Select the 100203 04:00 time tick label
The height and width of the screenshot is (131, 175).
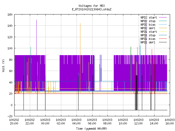[76, 122]
